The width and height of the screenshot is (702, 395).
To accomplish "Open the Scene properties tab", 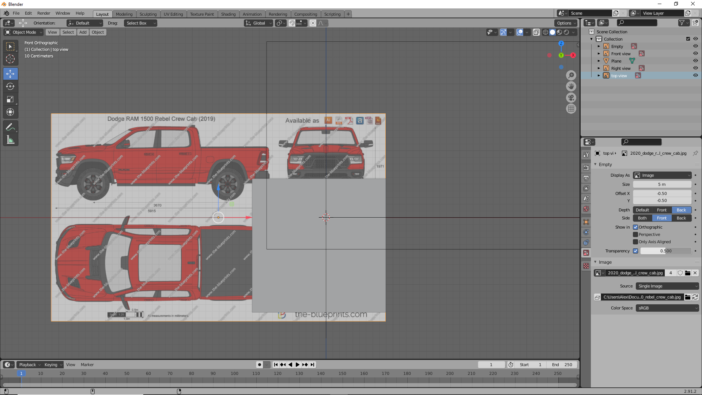I will pyautogui.click(x=586, y=199).
